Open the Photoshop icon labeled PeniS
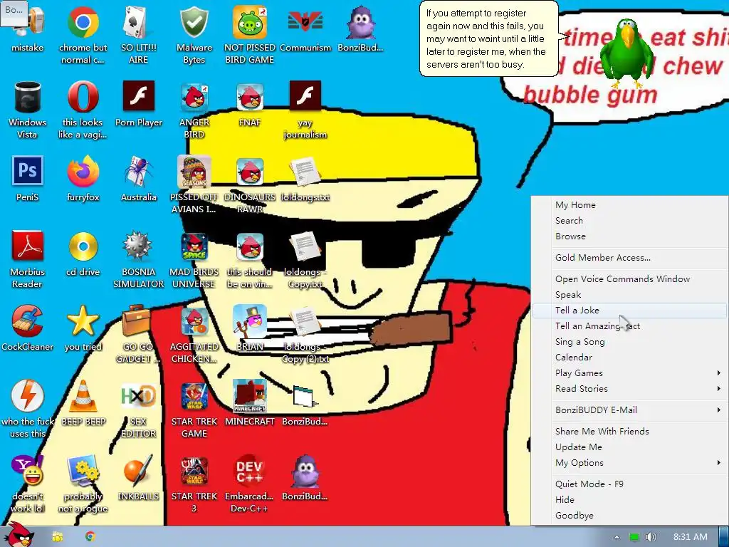Viewport: 729px width, 547px height. (28, 171)
